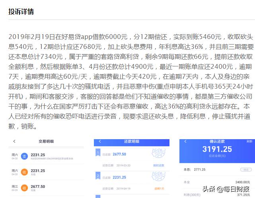Screen dimensions: 255x198
Task: Click complaint text line starting 2019年2月19日
Action: click(x=131, y=37)
